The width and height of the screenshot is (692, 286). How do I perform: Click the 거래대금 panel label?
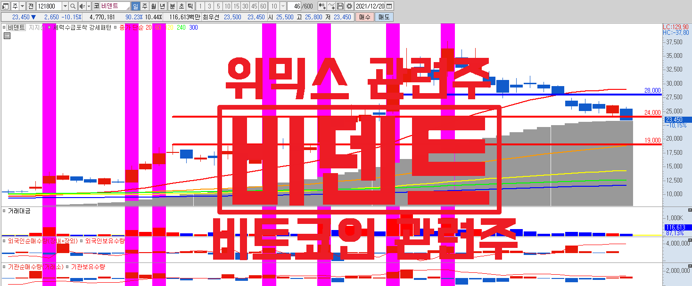[x=19, y=211]
